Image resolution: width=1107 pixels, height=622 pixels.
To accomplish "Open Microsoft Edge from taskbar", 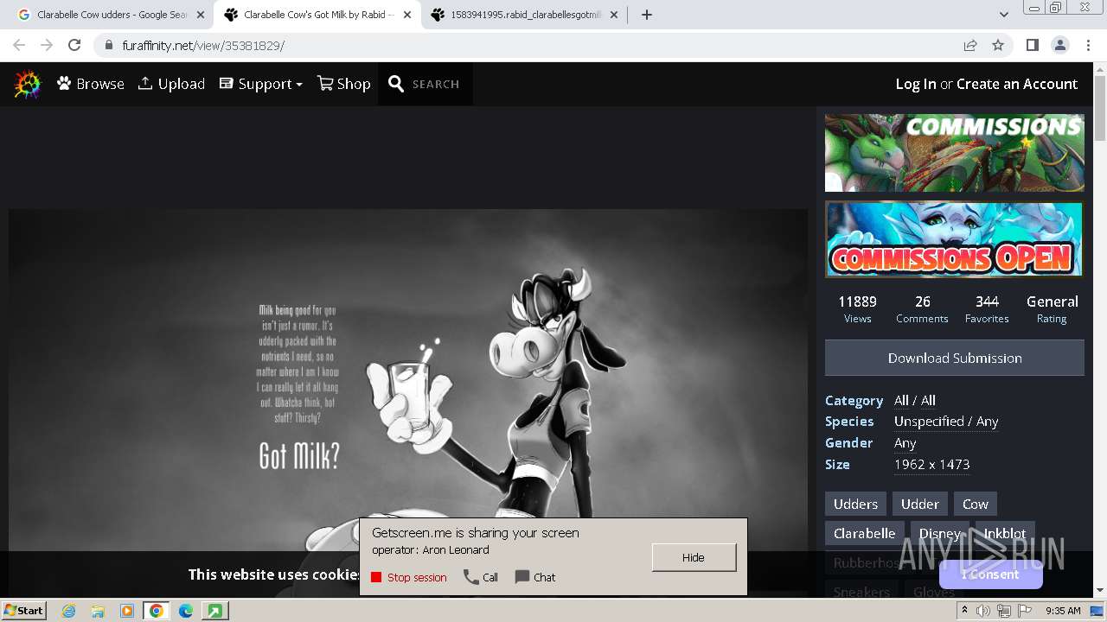I will coord(186,611).
